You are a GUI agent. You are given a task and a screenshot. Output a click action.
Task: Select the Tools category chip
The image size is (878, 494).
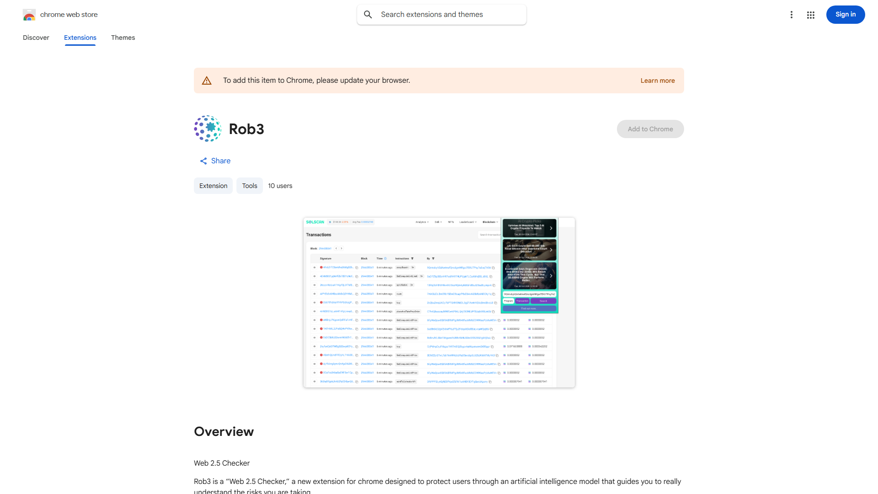(249, 186)
